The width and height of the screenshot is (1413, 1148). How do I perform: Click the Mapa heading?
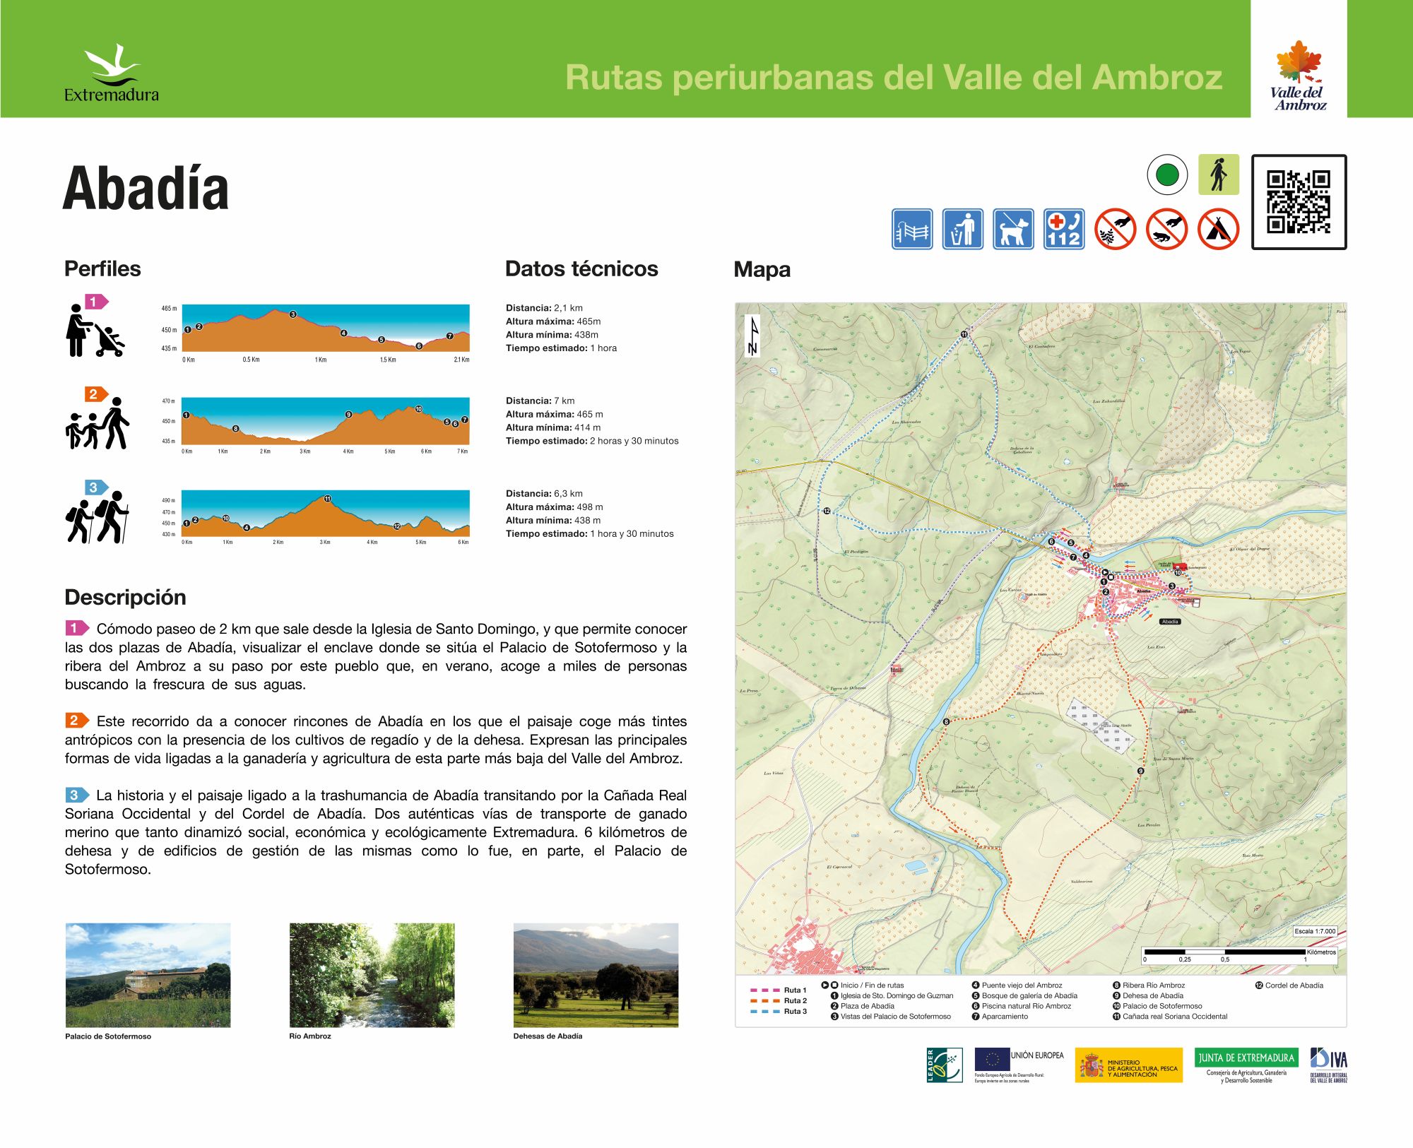tap(762, 269)
